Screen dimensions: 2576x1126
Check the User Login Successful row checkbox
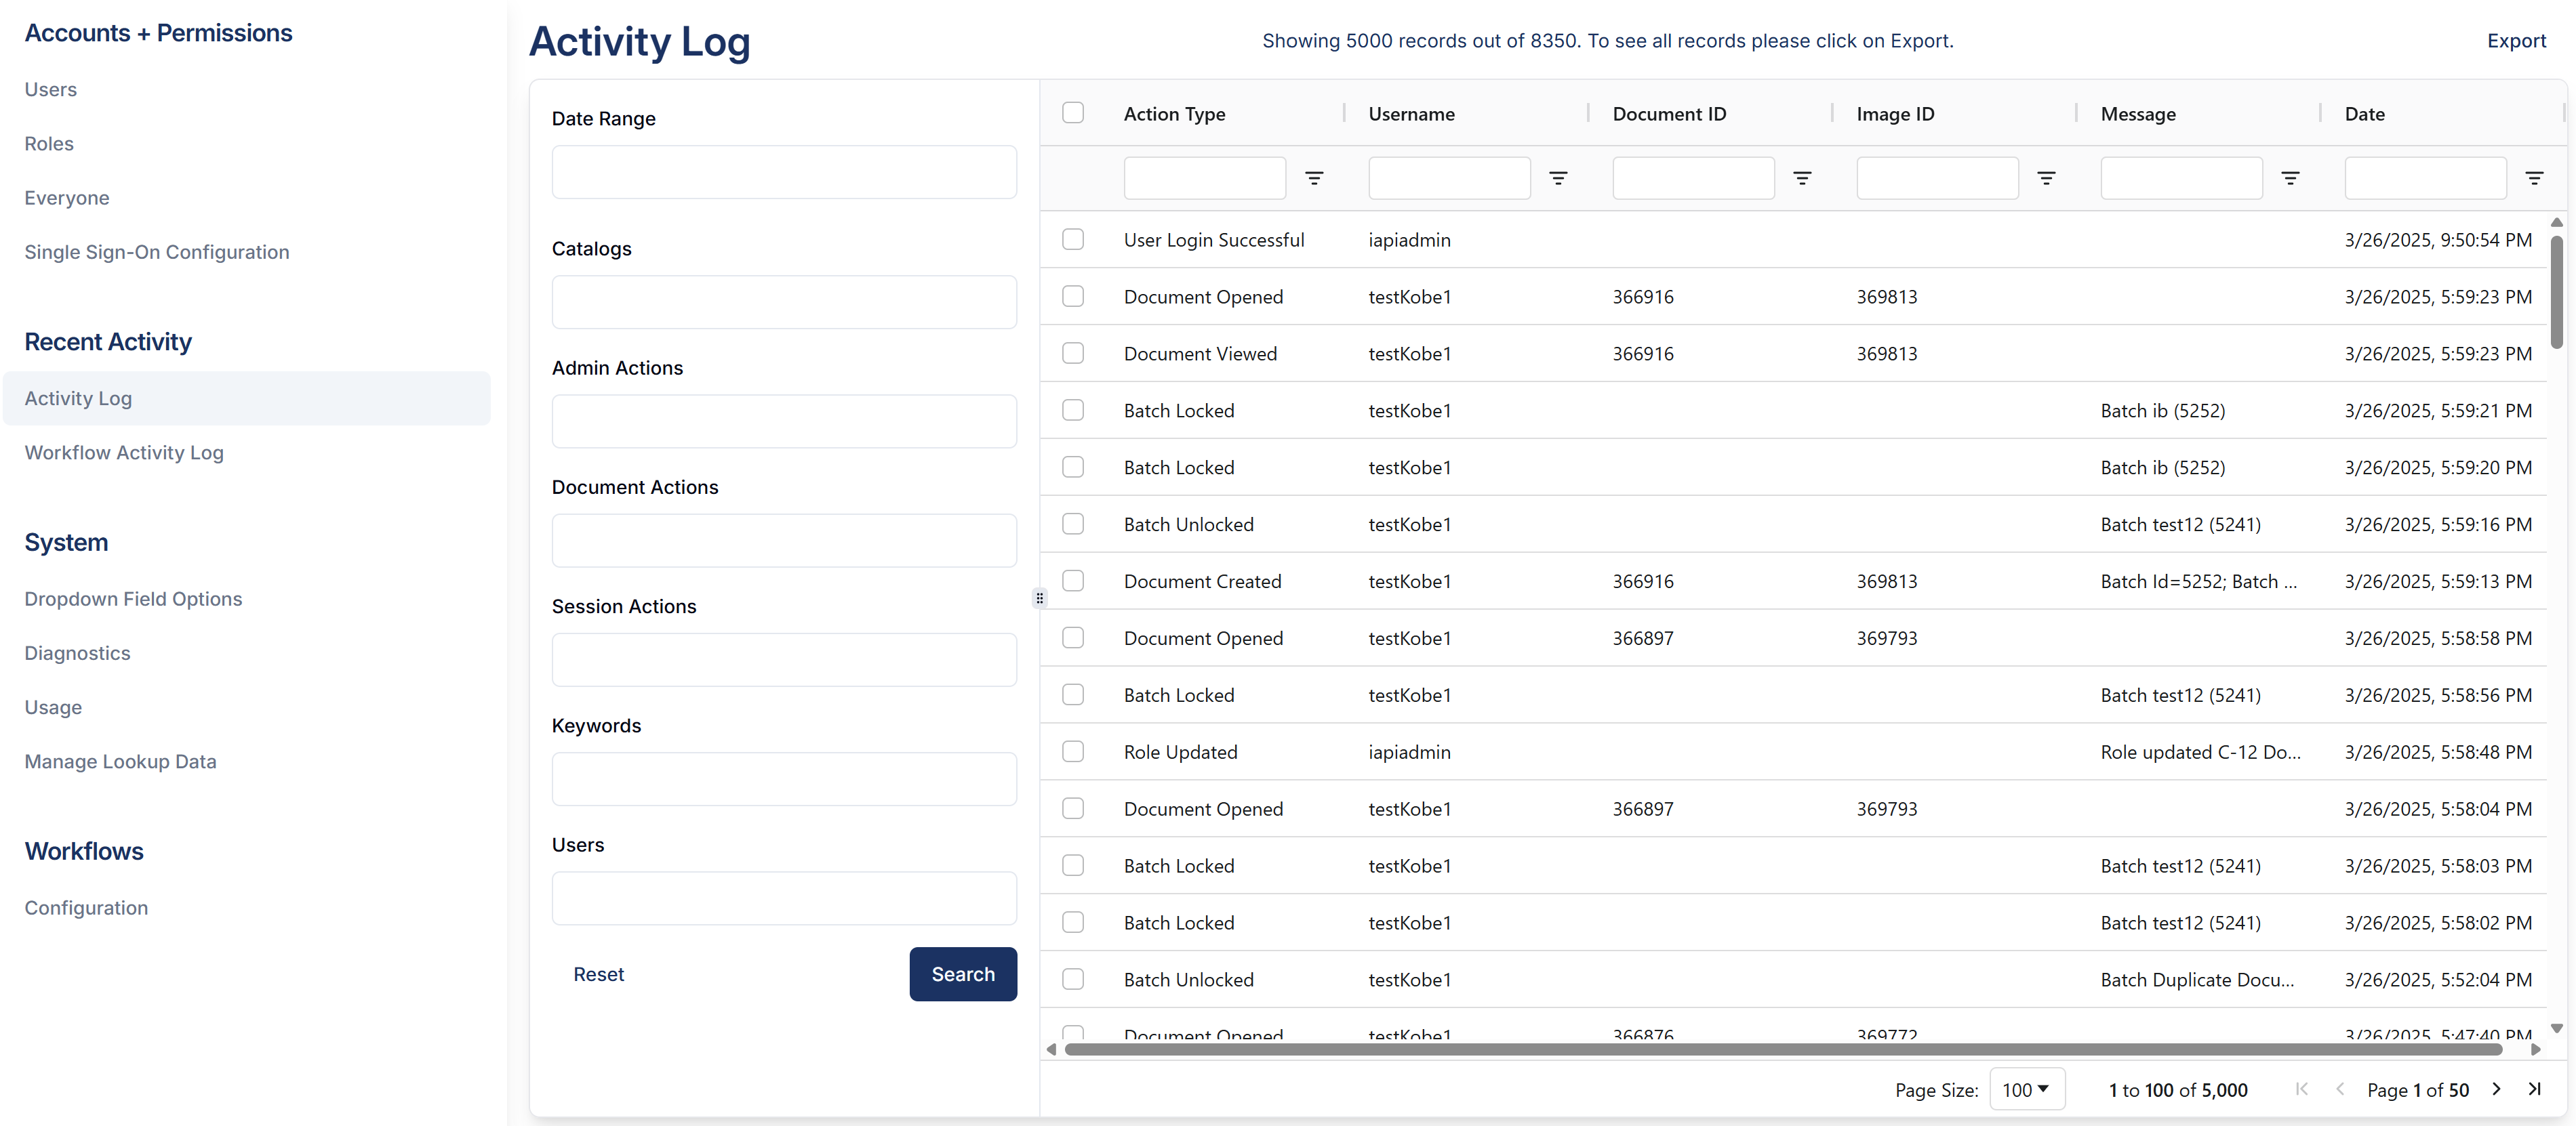(x=1073, y=238)
